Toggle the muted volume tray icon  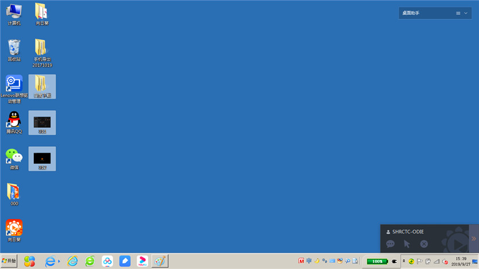[445, 262]
